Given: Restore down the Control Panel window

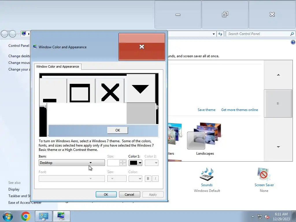Looking at the screenshot, I should pyautogui.click(x=225, y=14).
